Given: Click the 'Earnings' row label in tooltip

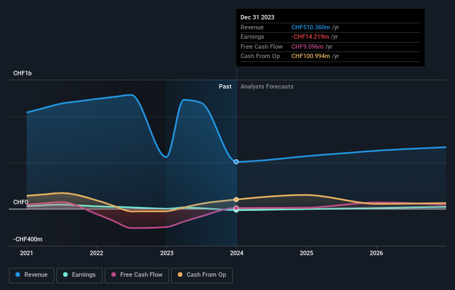Looking at the screenshot, I should click(x=252, y=37).
